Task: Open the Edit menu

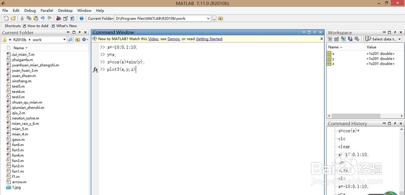Action: (x=16, y=10)
